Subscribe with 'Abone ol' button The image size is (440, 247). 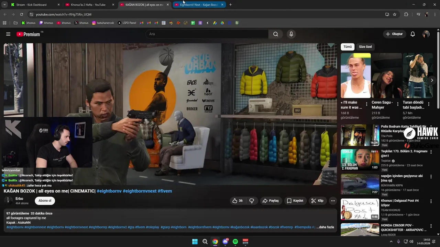coord(45,201)
